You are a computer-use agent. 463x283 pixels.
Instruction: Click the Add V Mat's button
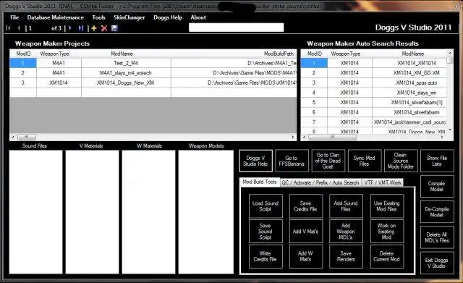coord(305,232)
